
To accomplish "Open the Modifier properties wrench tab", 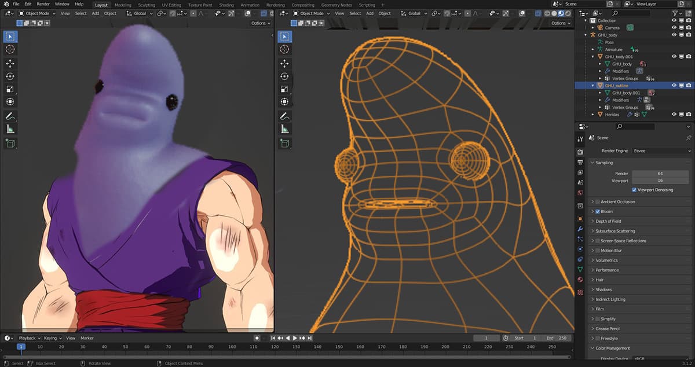I will tap(580, 230).
